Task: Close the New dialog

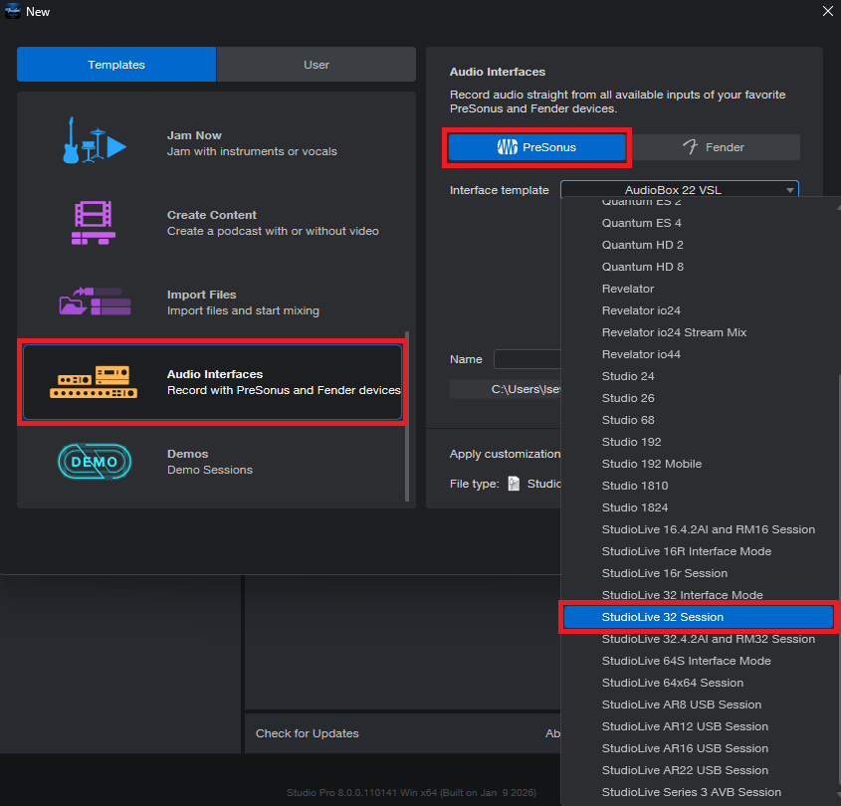Action: click(828, 11)
